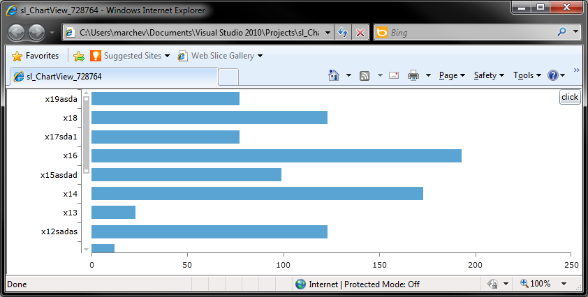Click the x18 bar

click(x=210, y=118)
